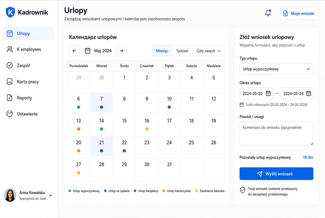Open end date calendar picker icon
The width and height of the screenshot is (325, 218).
(309, 93)
